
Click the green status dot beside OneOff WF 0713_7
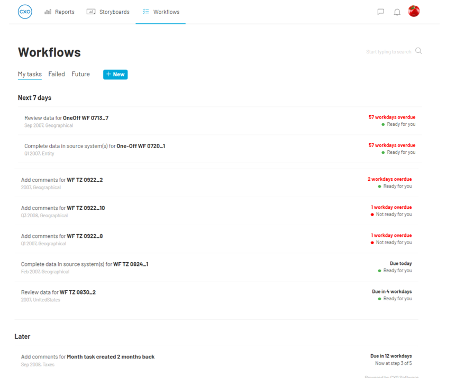(x=382, y=125)
